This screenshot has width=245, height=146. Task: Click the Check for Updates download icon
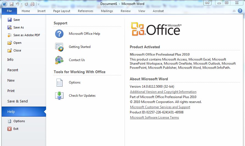click(x=59, y=96)
